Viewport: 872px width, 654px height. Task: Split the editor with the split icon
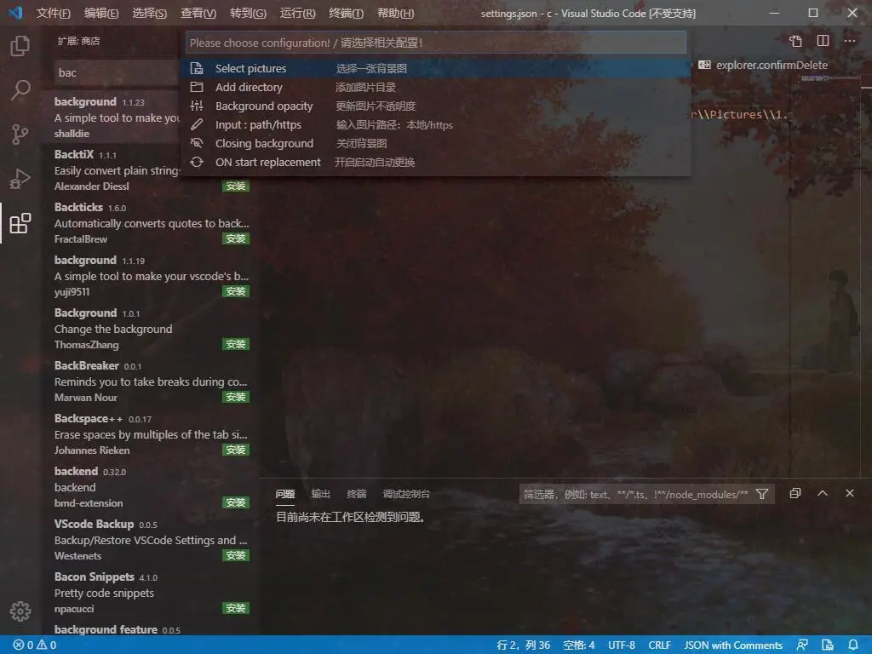823,41
